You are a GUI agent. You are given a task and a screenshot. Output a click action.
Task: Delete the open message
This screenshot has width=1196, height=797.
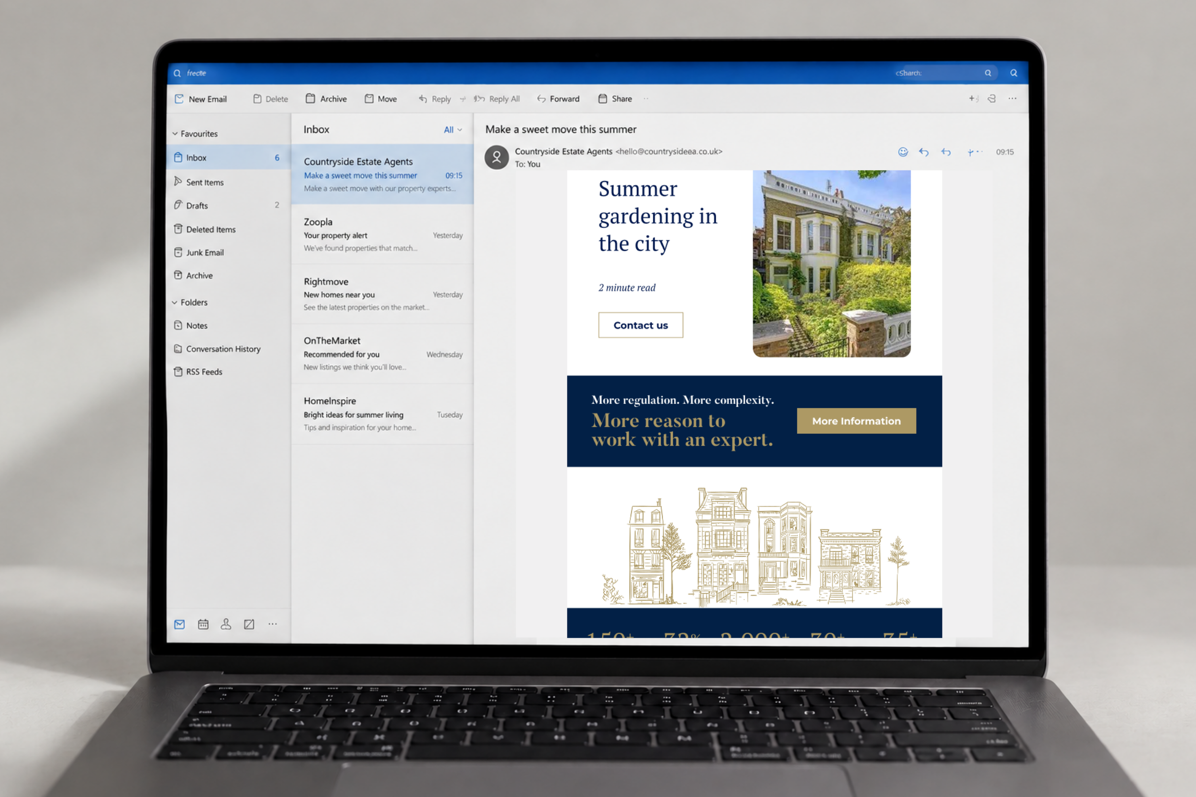[x=270, y=99]
